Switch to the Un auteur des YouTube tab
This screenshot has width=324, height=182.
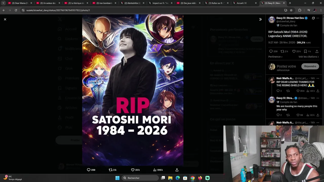point(48,3)
